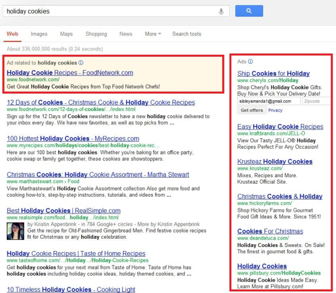Open Holiday Cookie Recipes FoodNetwork.com ad
Image resolution: width=336 pixels, height=293 pixels.
coord(69,73)
